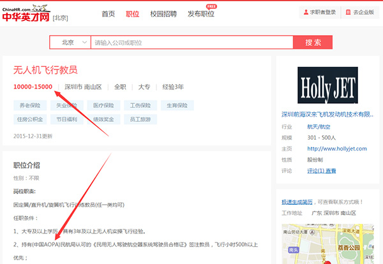Viewport: 383px width, 264px height.
Task: Click the 股份制 company type text
Action: click(315, 159)
